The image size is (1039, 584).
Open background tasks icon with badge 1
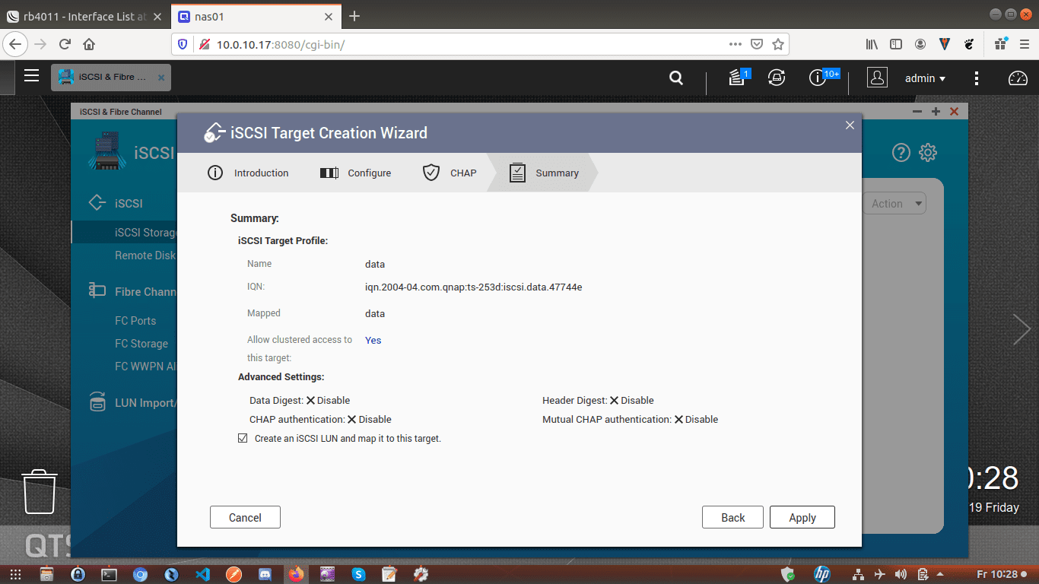click(x=737, y=77)
